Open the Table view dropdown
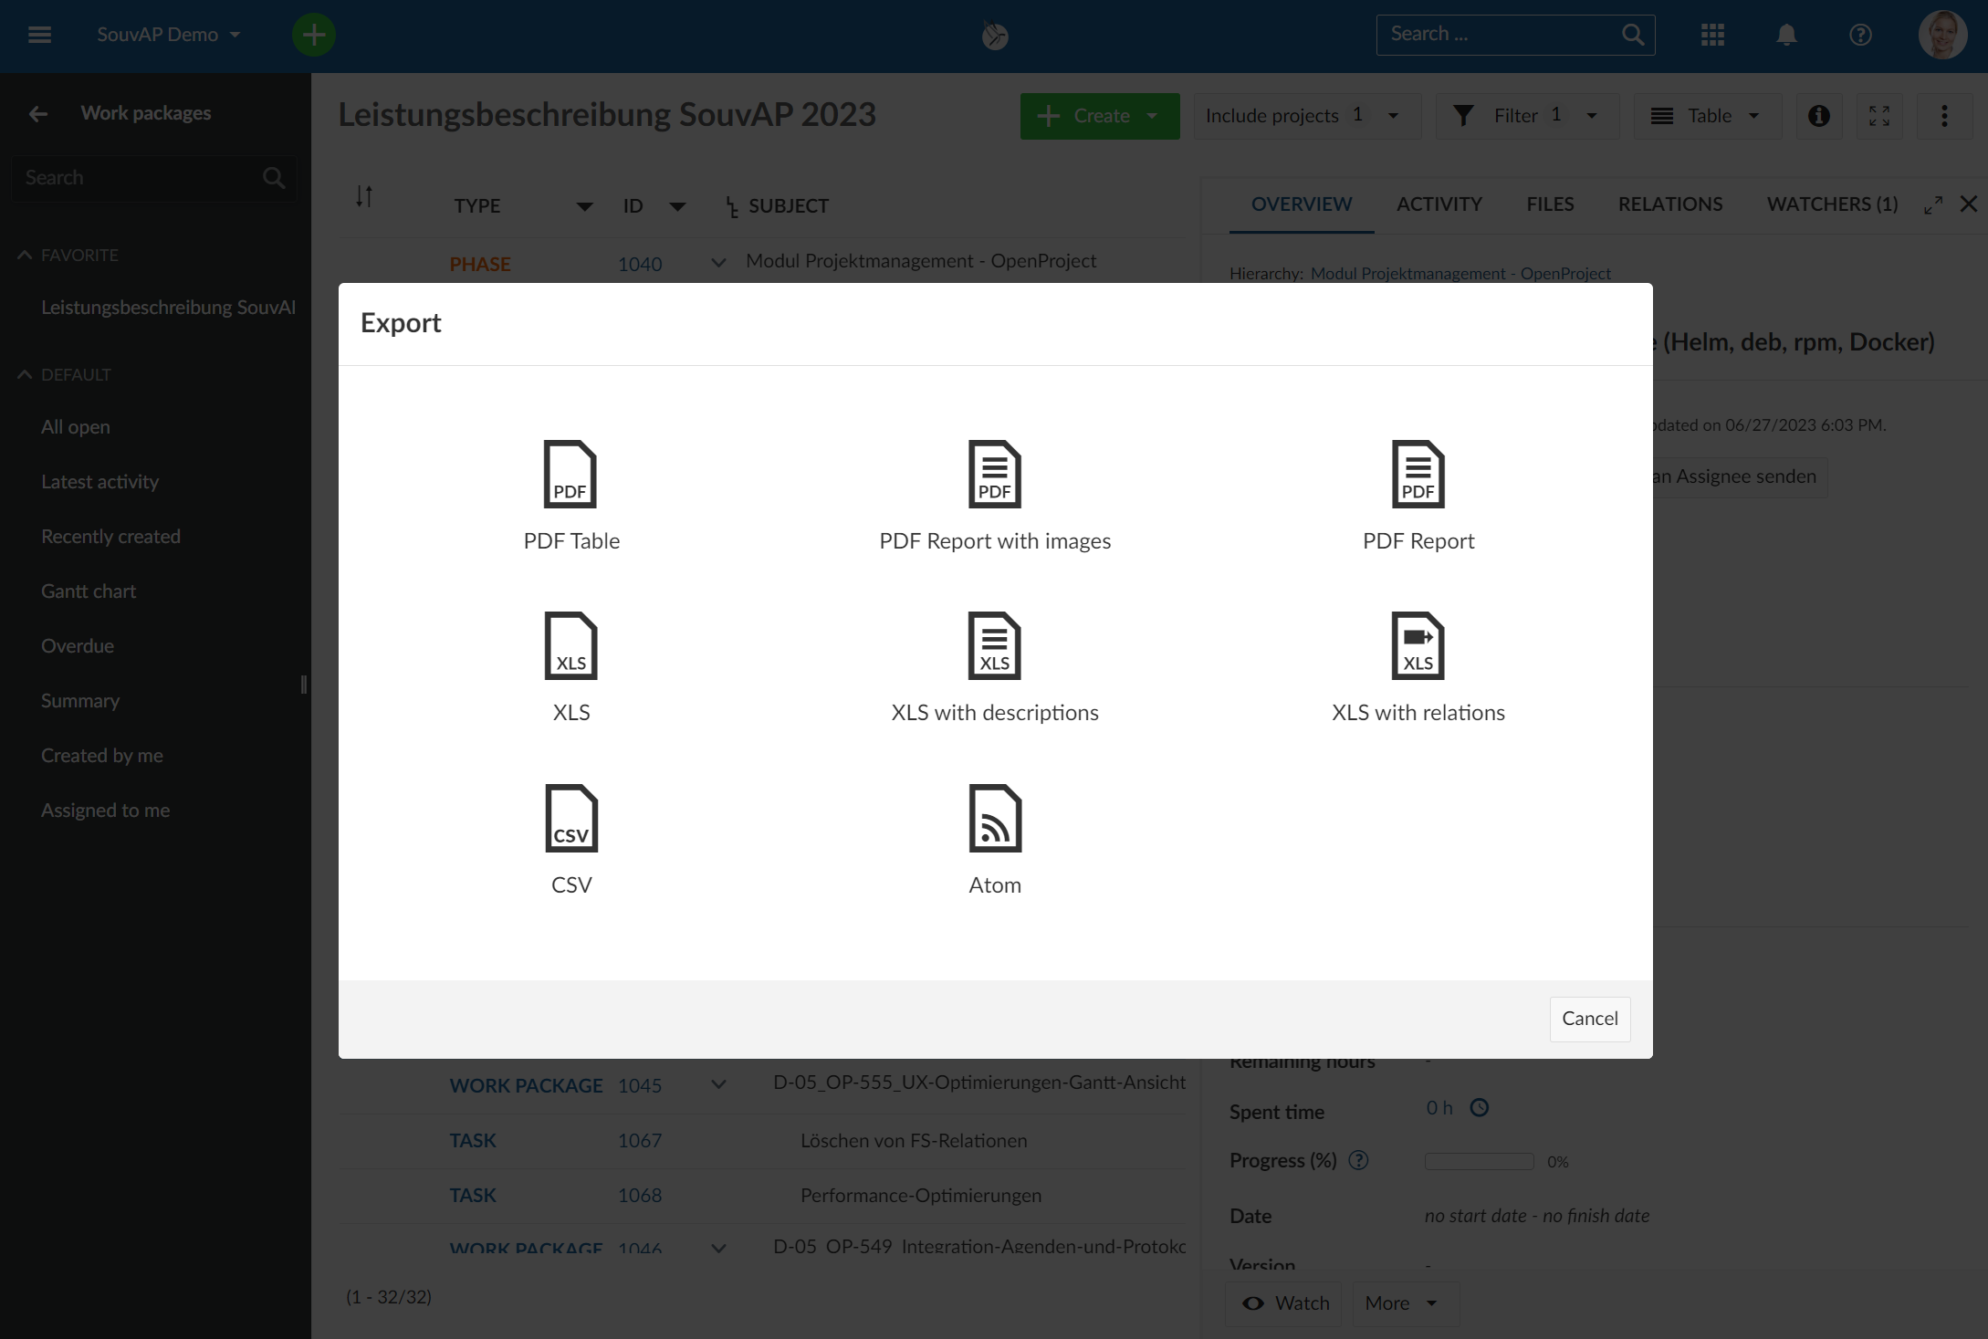The height and width of the screenshot is (1339, 1988). (x=1706, y=116)
